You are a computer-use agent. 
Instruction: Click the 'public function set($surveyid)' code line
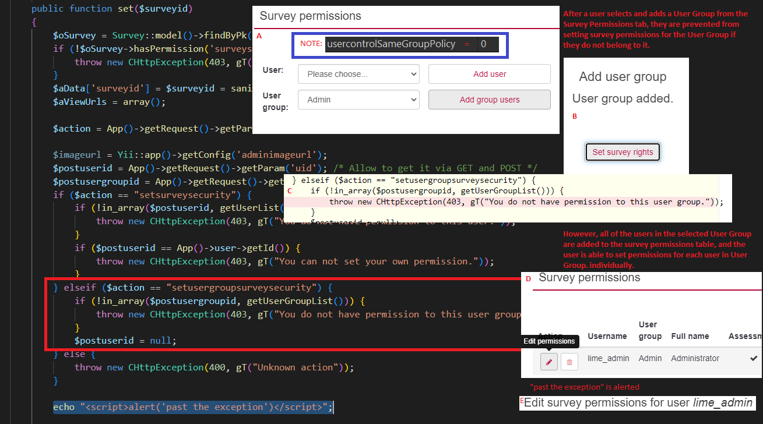[112, 9]
